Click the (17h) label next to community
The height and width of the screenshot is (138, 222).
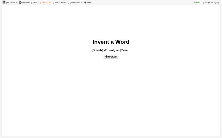pos(35,3)
